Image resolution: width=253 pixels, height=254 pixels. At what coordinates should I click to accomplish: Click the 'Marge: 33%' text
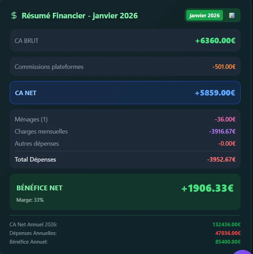(30, 200)
